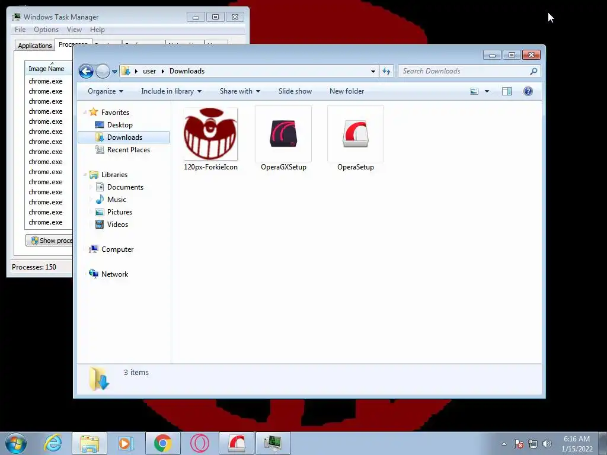Click the Change your view icon
Viewport: 607px width, 455px height.
pos(474,91)
